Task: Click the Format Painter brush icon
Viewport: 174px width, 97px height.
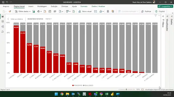Action: point(10,11)
